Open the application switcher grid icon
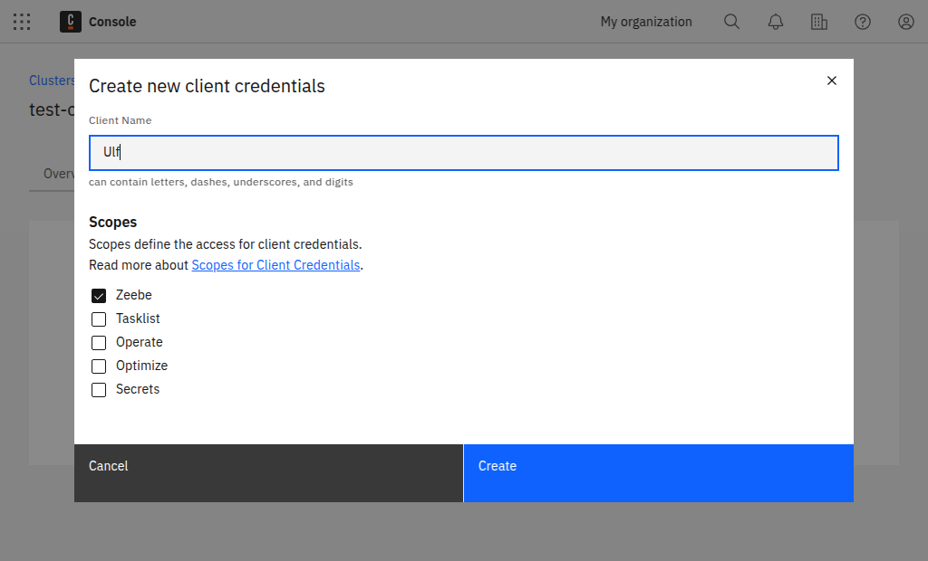The image size is (928, 561). click(22, 21)
